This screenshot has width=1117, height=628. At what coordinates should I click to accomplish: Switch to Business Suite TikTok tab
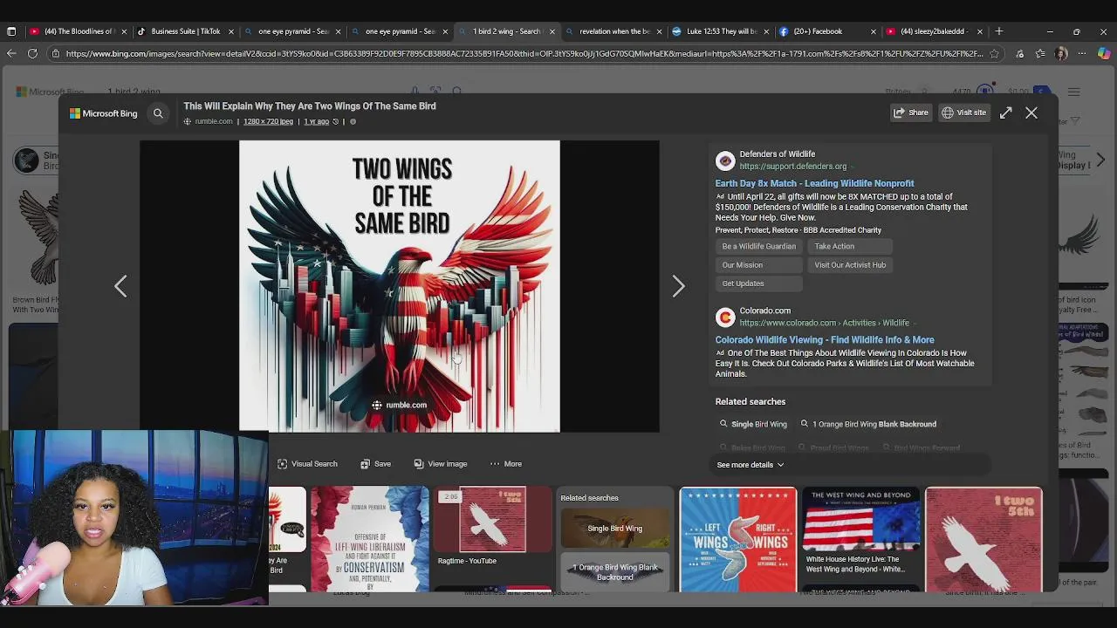click(185, 31)
